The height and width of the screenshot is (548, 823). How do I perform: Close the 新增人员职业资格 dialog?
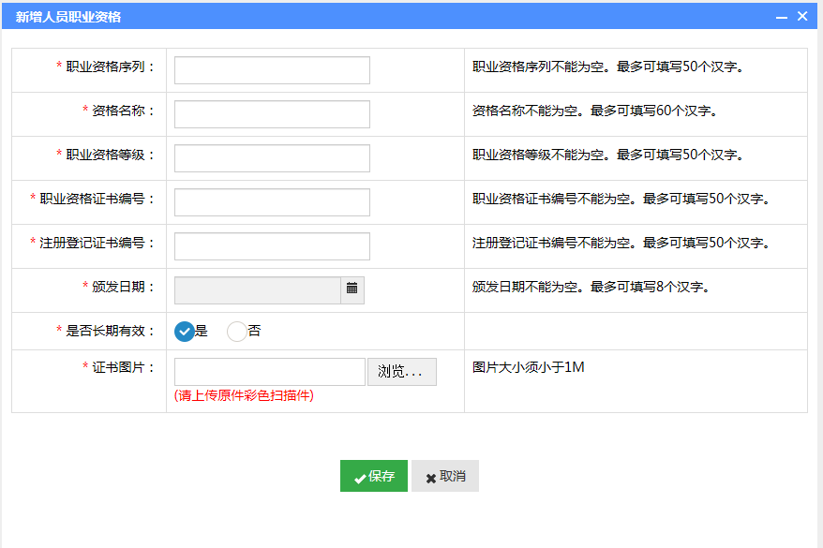click(x=802, y=16)
